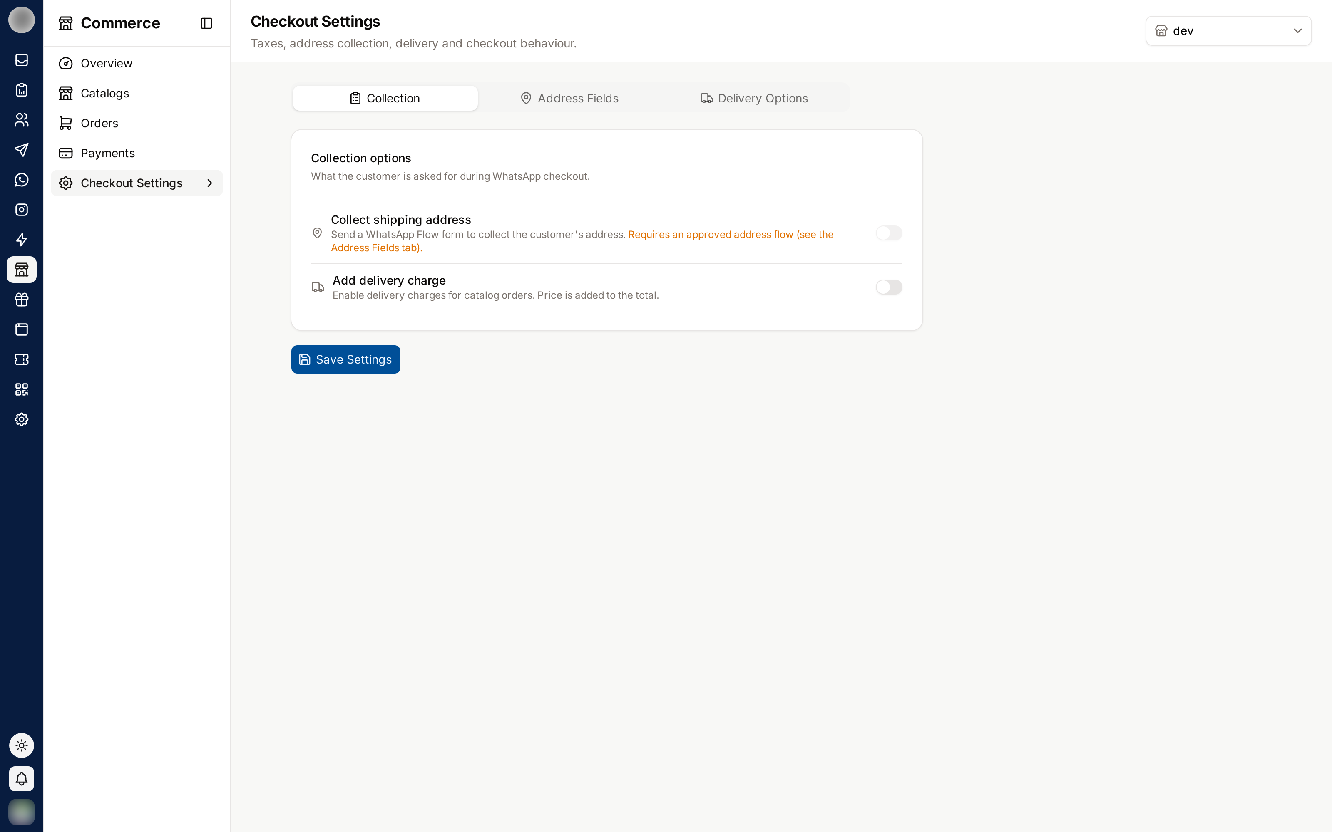Click the gift box icon in rail
Screen dimensions: 1332x832
coord(22,300)
